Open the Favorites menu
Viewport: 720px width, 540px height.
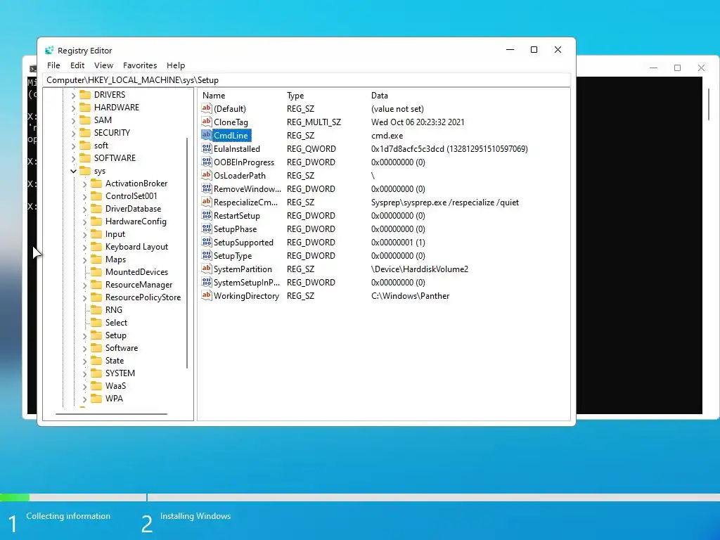tap(140, 65)
